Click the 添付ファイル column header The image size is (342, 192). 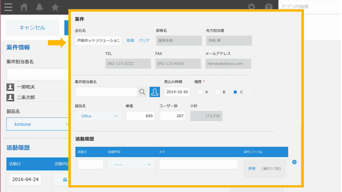coord(253,152)
